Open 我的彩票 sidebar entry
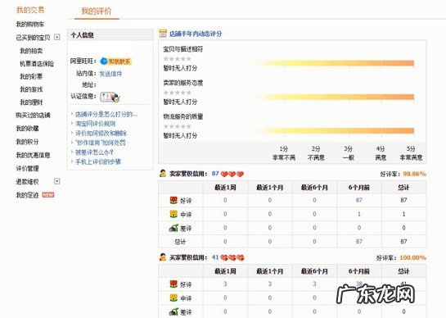Image resolution: width=446 pixels, height=318 pixels. click(31, 76)
